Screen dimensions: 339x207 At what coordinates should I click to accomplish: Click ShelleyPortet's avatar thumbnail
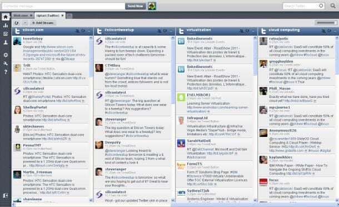click(x=17, y=110)
